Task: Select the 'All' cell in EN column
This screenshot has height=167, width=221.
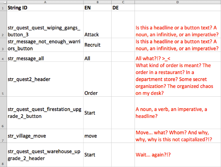Action: 98,57
